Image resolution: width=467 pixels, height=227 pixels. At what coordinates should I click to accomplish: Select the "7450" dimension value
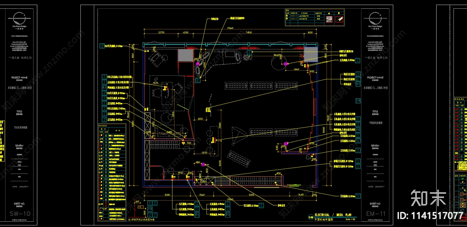249,32
